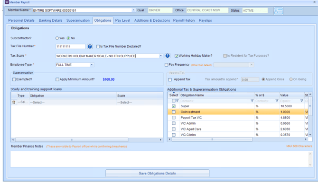Tick Is Tax File Number Declared checkbox
This screenshot has width=318, height=182.
coord(98,46)
